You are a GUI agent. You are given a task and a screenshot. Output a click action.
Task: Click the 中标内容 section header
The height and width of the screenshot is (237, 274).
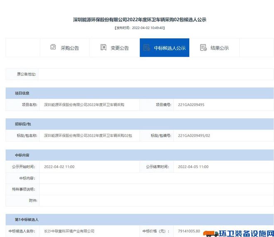tap(139, 155)
